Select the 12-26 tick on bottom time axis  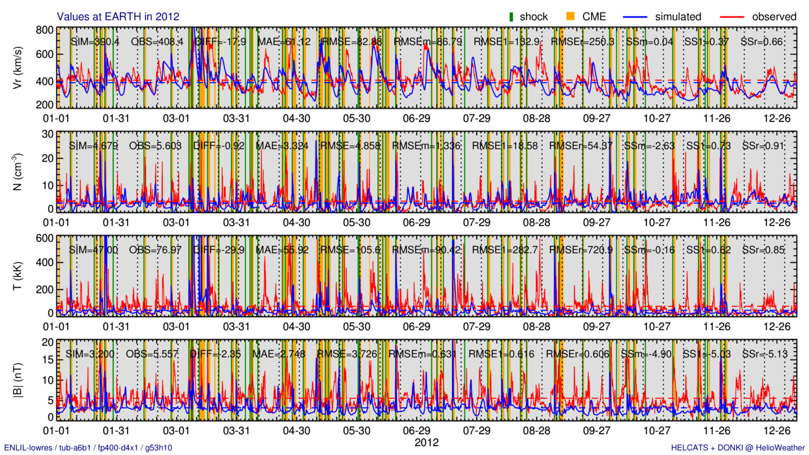coord(778,430)
